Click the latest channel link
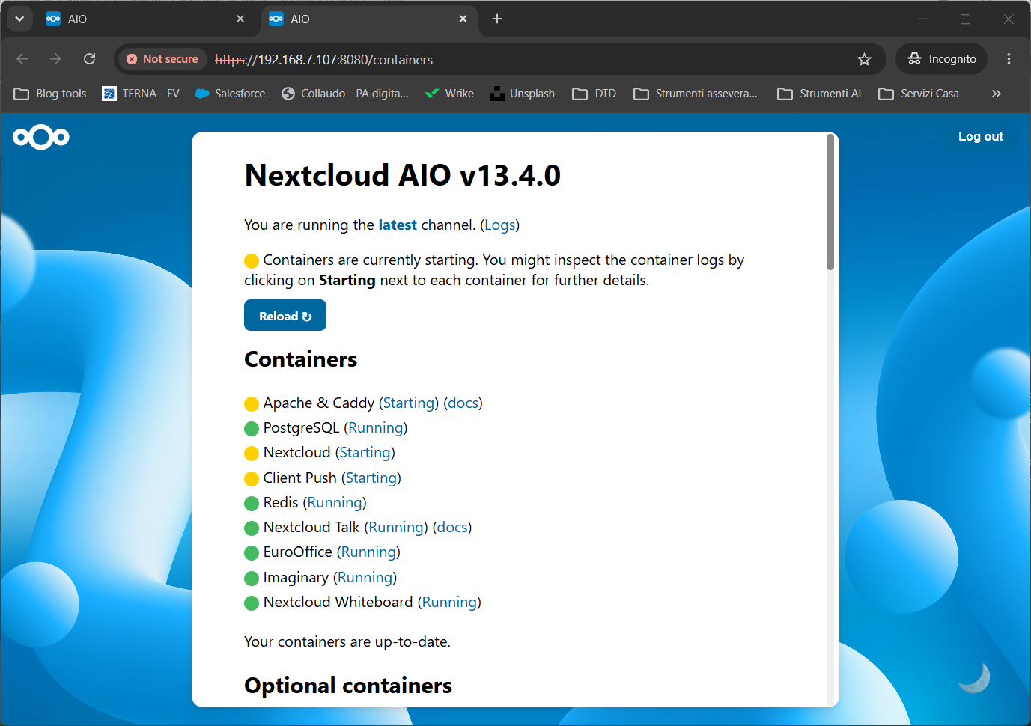The image size is (1031, 726). [398, 225]
